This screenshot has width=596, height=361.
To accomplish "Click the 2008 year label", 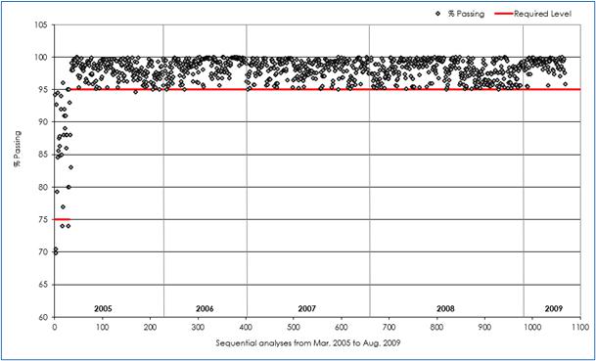I will pos(446,308).
